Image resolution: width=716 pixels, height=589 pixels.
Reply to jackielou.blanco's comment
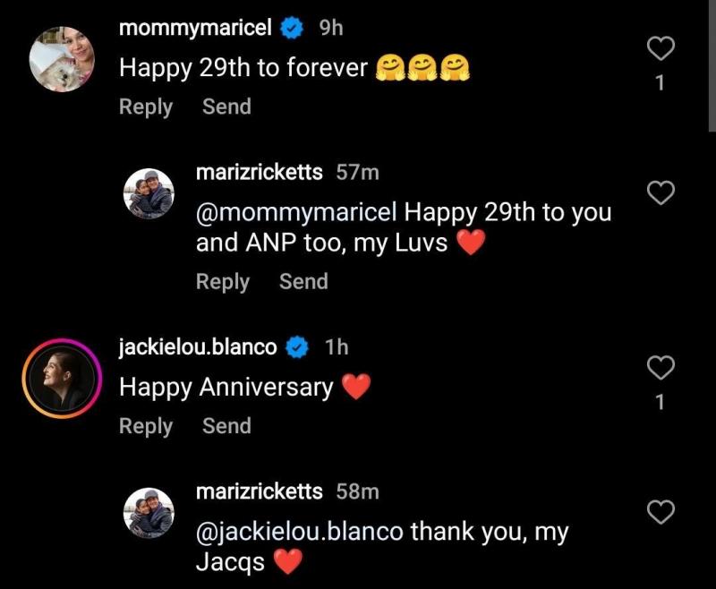click(x=146, y=426)
